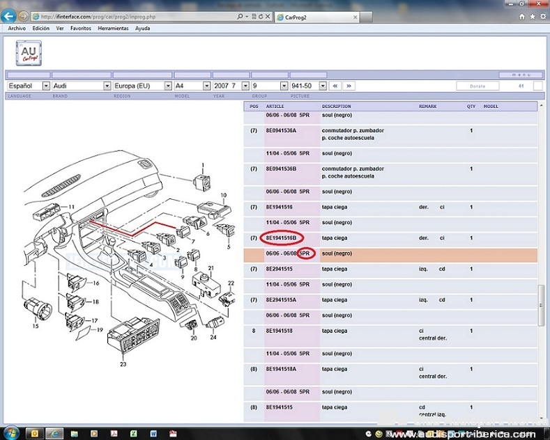Select article 8E1941516B in the list

(x=281, y=238)
